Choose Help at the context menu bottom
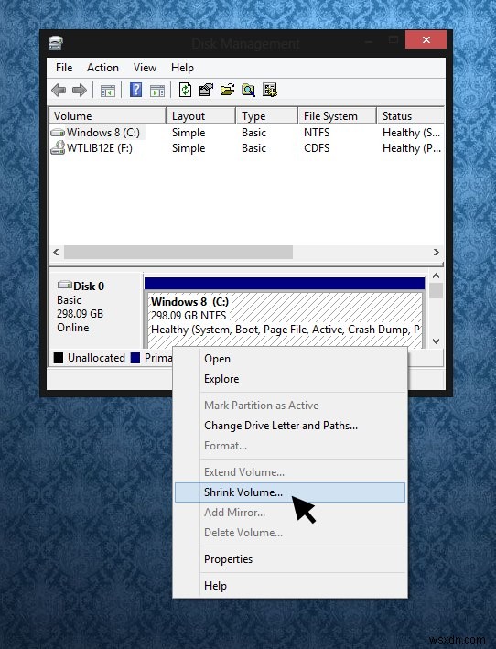The image size is (496, 649). (290, 586)
